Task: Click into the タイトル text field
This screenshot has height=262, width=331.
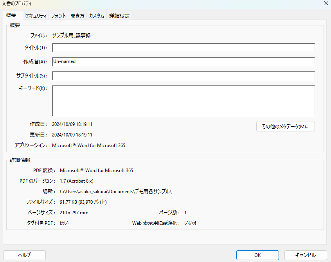Action: [183, 48]
